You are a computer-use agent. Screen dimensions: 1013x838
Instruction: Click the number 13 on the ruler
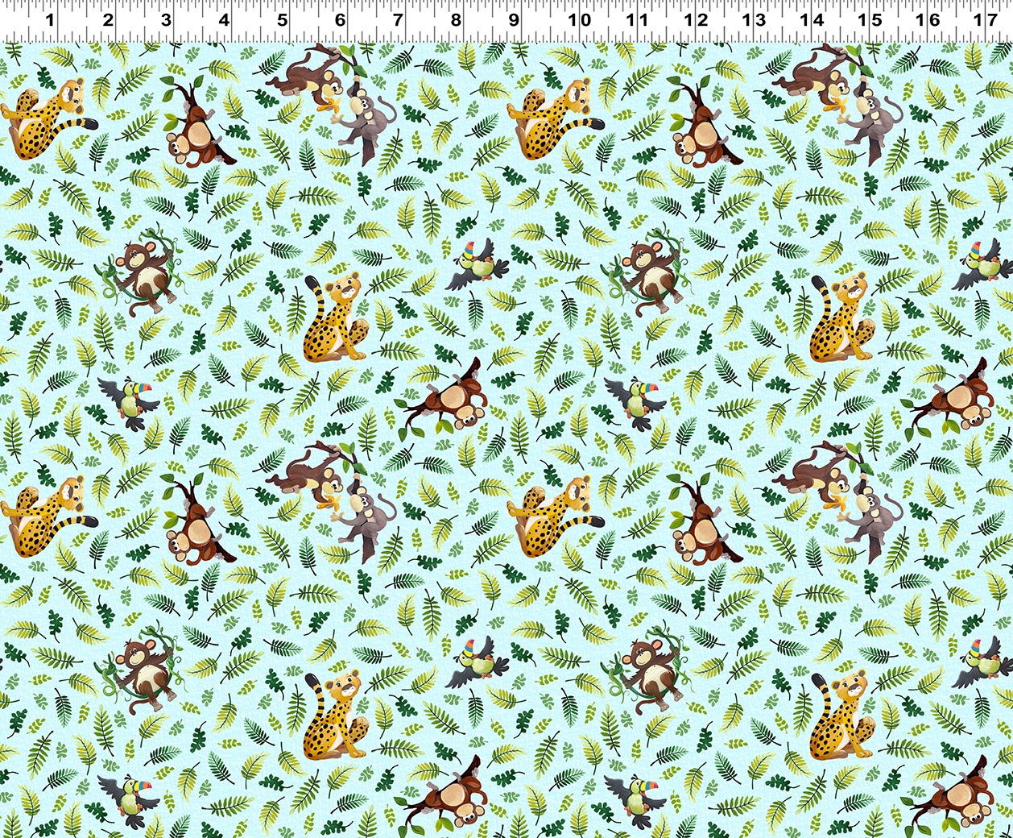click(753, 19)
